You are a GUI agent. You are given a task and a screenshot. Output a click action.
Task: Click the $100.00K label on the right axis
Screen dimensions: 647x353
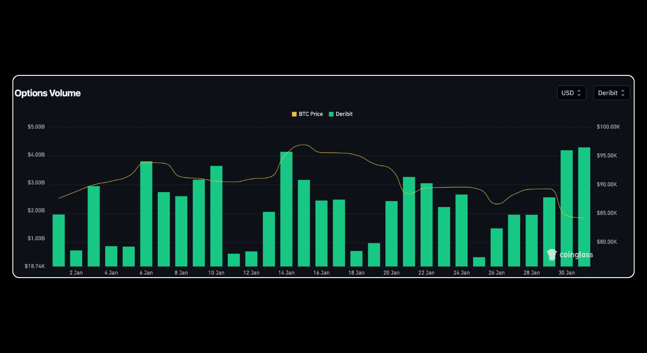tap(608, 126)
